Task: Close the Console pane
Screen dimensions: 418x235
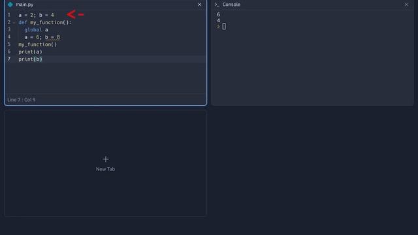Action: (x=406, y=5)
